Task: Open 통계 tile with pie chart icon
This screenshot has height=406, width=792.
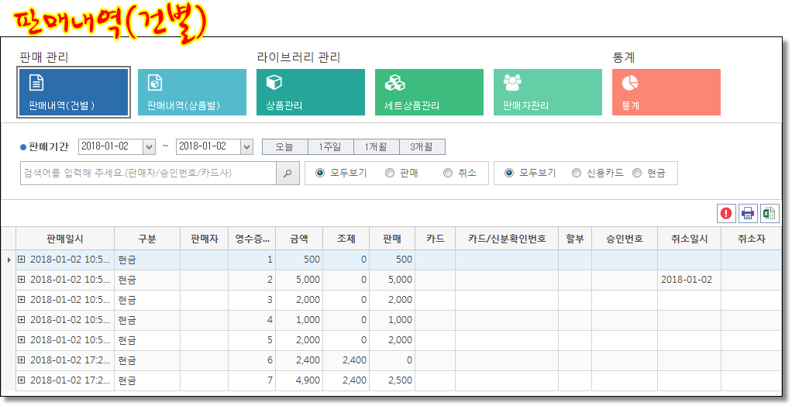Action: 666,92
